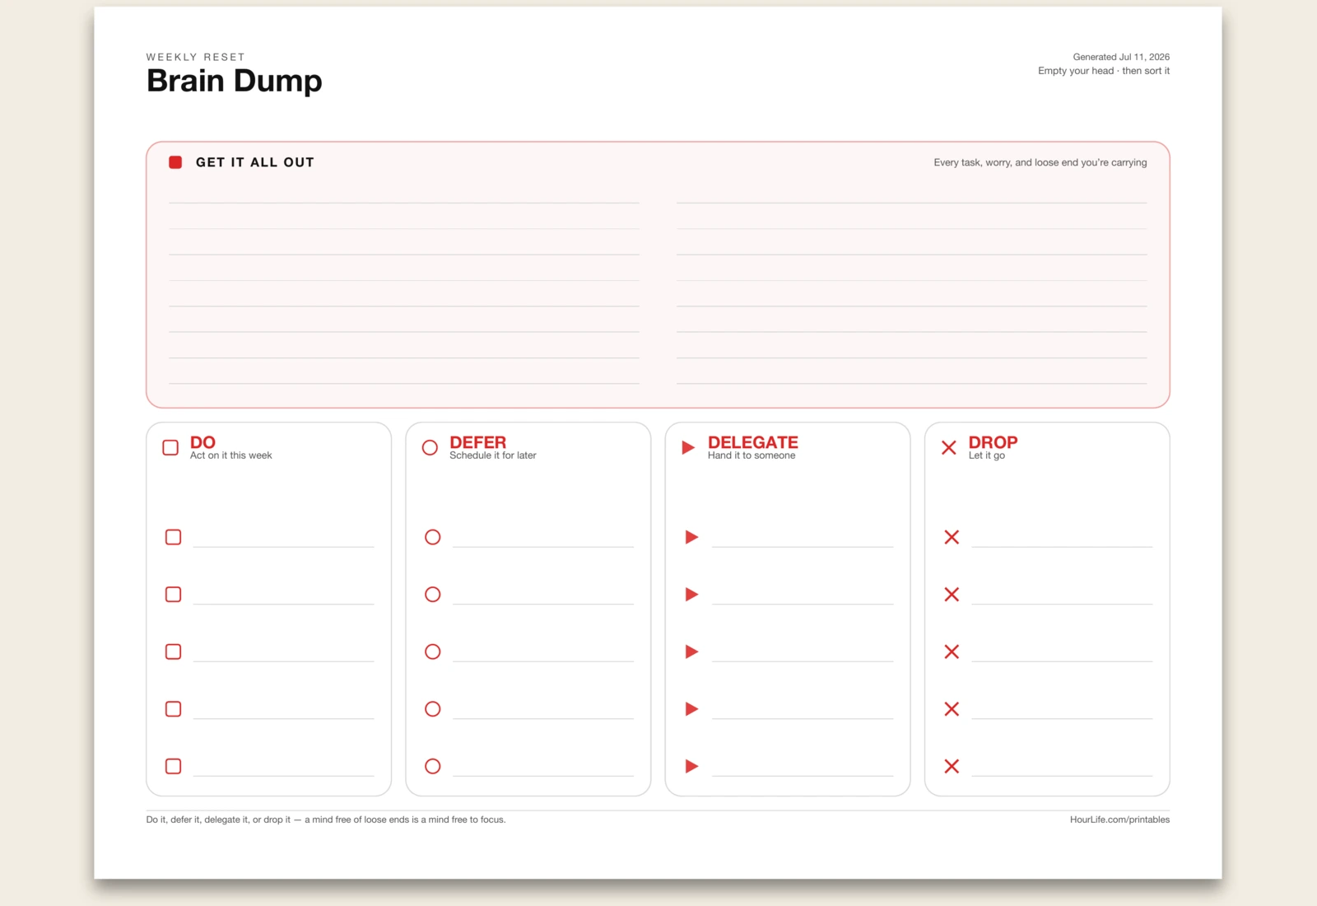Viewport: 1317px width, 906px height.
Task: Click the last triangle in the DELEGATE list
Action: coord(691,766)
